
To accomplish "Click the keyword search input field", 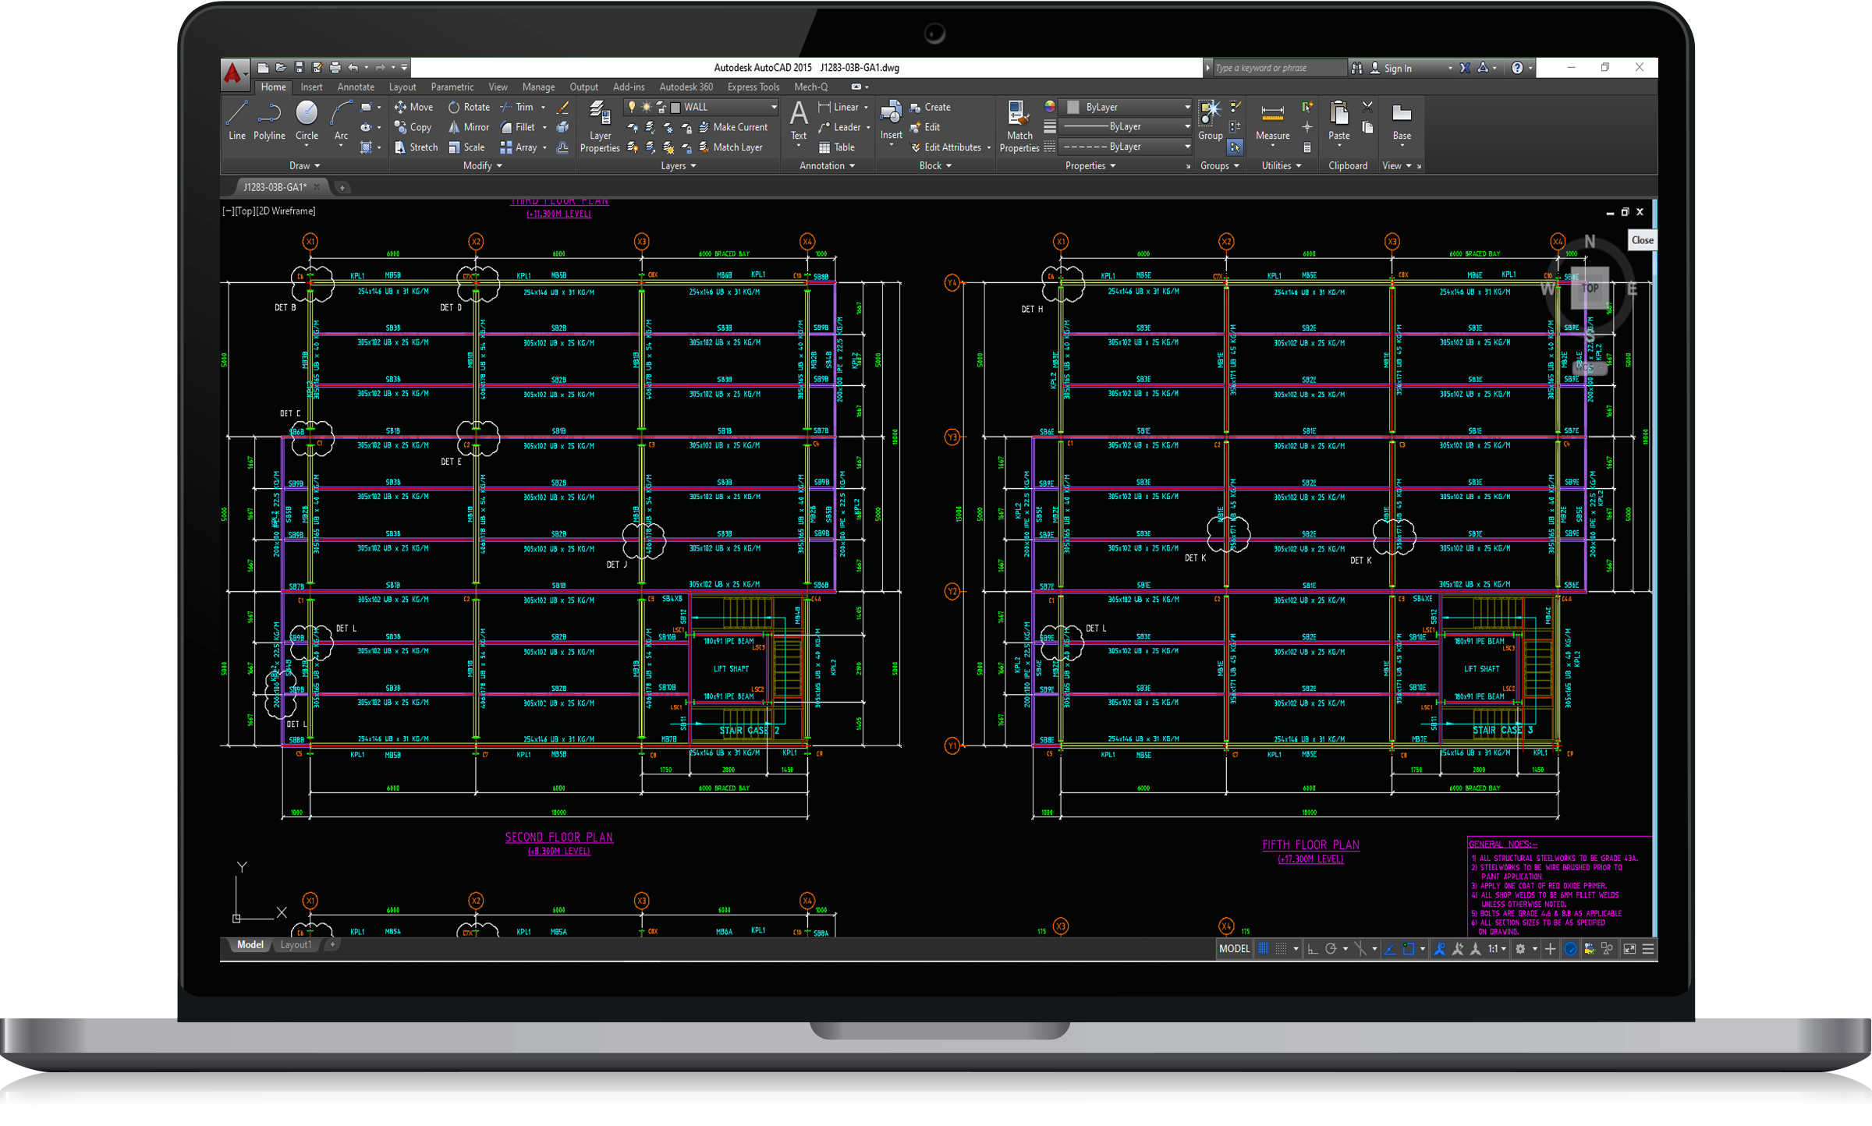I will [x=1279, y=68].
